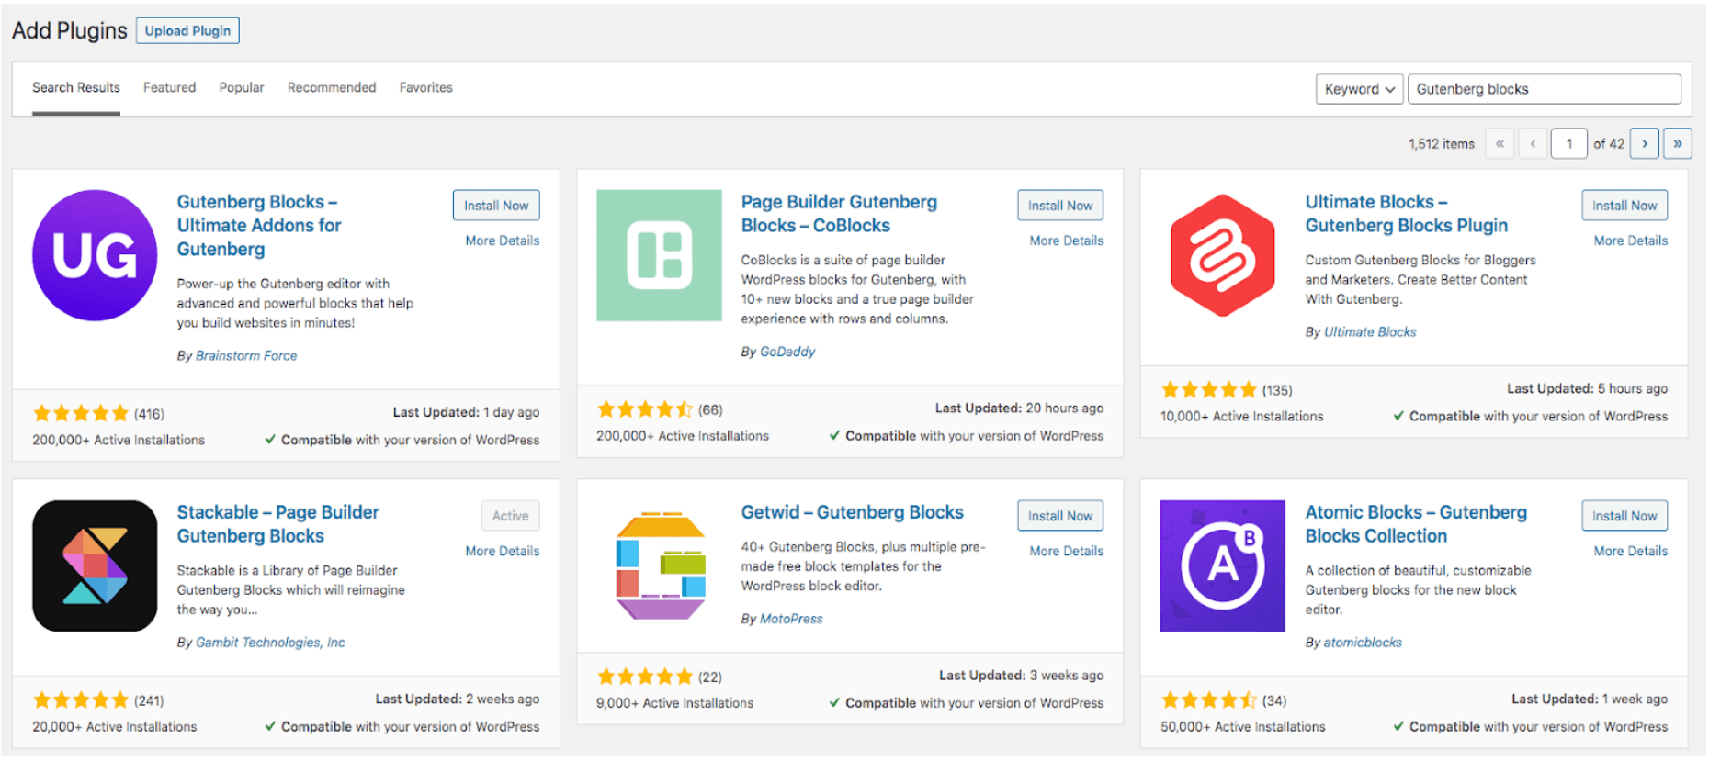Click the 50,000+ Active Installations text

point(1242,727)
